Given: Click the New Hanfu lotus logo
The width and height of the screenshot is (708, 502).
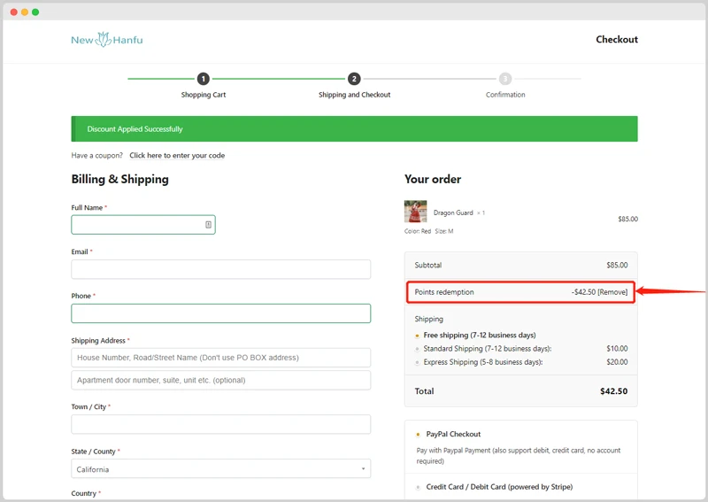Looking at the screenshot, I should click(x=106, y=40).
